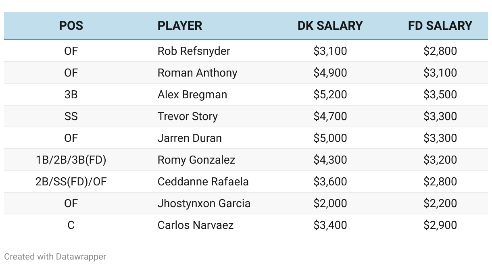Click the $2,000 DK salary cell
492x266 pixels.
pos(330,204)
